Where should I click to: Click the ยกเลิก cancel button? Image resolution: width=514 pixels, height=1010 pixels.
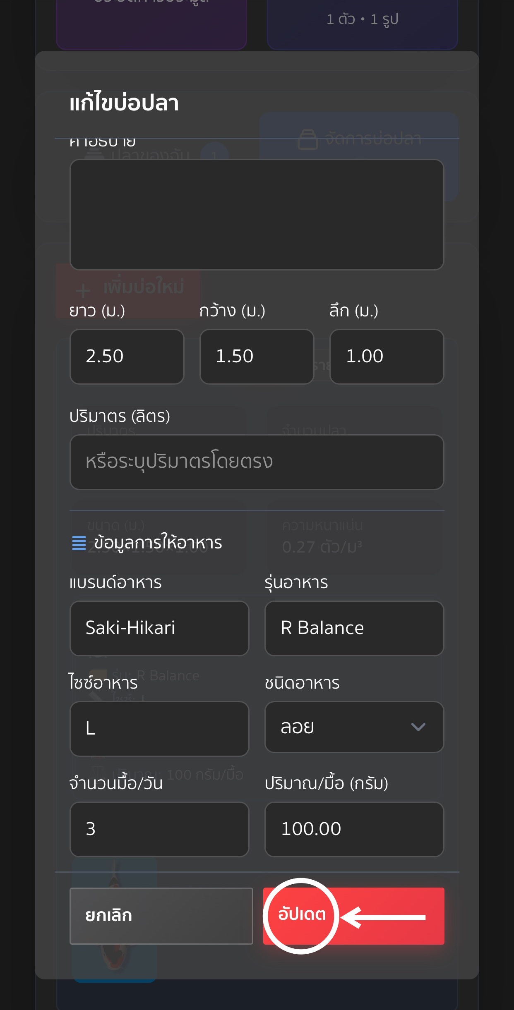coord(161,916)
